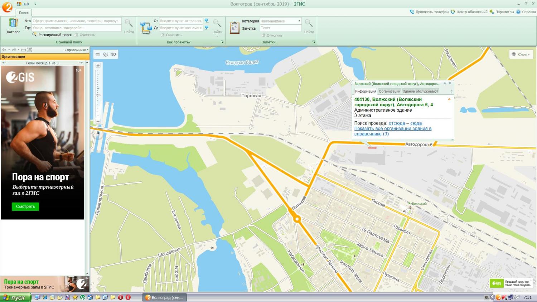Viewport: 537px width, 302px height.
Task: Open the Справочники dropdown
Action: tap(76, 50)
